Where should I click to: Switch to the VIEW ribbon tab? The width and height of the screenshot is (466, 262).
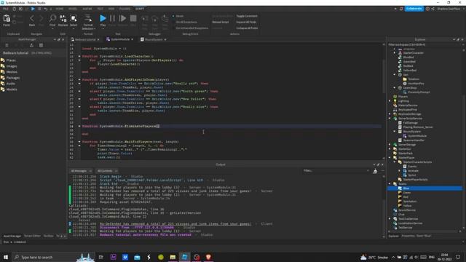tap(111, 9)
